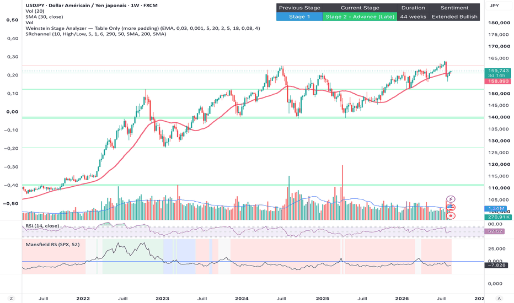Click the Current Stage table header
This screenshot has height=303, width=514.
click(x=360, y=8)
